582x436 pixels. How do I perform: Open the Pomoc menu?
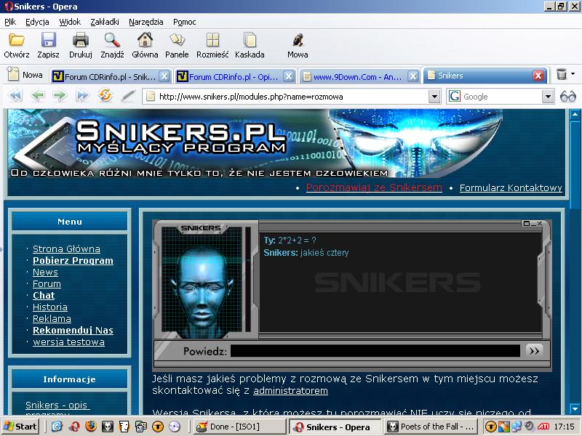click(185, 22)
